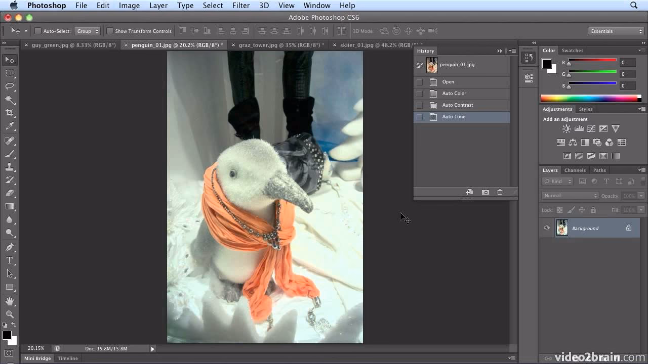The width and height of the screenshot is (648, 364).
Task: Open the layer blending mode dropdown
Action: point(570,195)
